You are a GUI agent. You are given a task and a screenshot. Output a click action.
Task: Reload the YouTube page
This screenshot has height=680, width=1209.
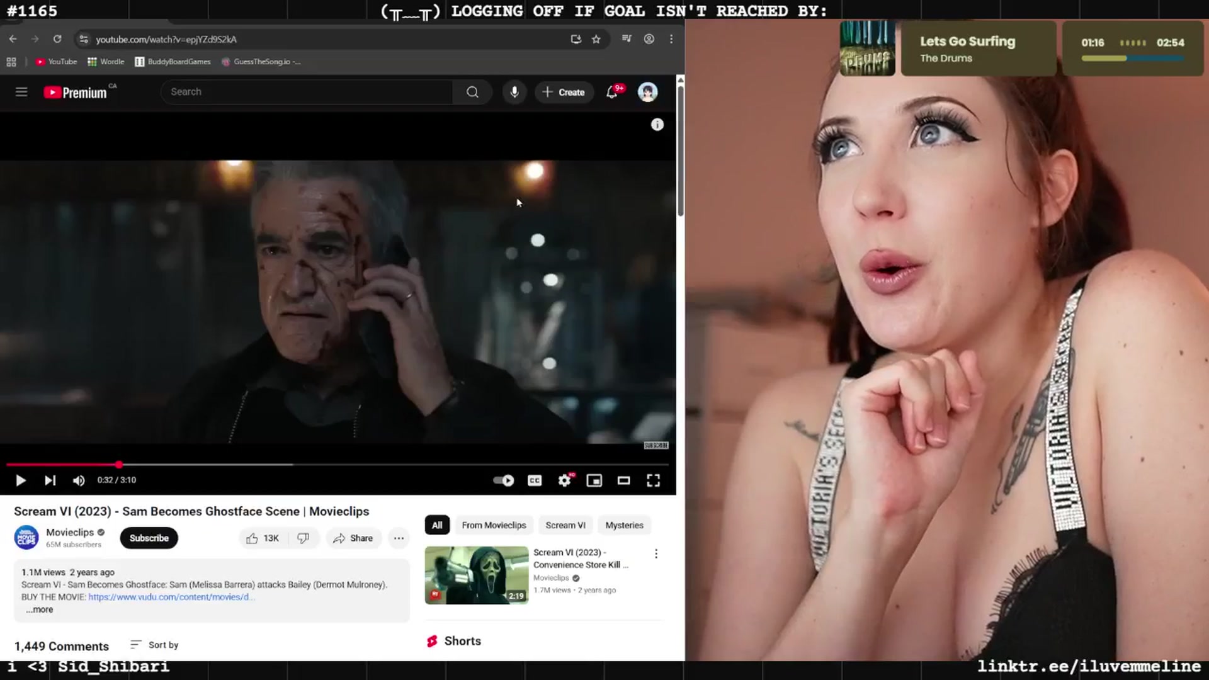(x=57, y=39)
